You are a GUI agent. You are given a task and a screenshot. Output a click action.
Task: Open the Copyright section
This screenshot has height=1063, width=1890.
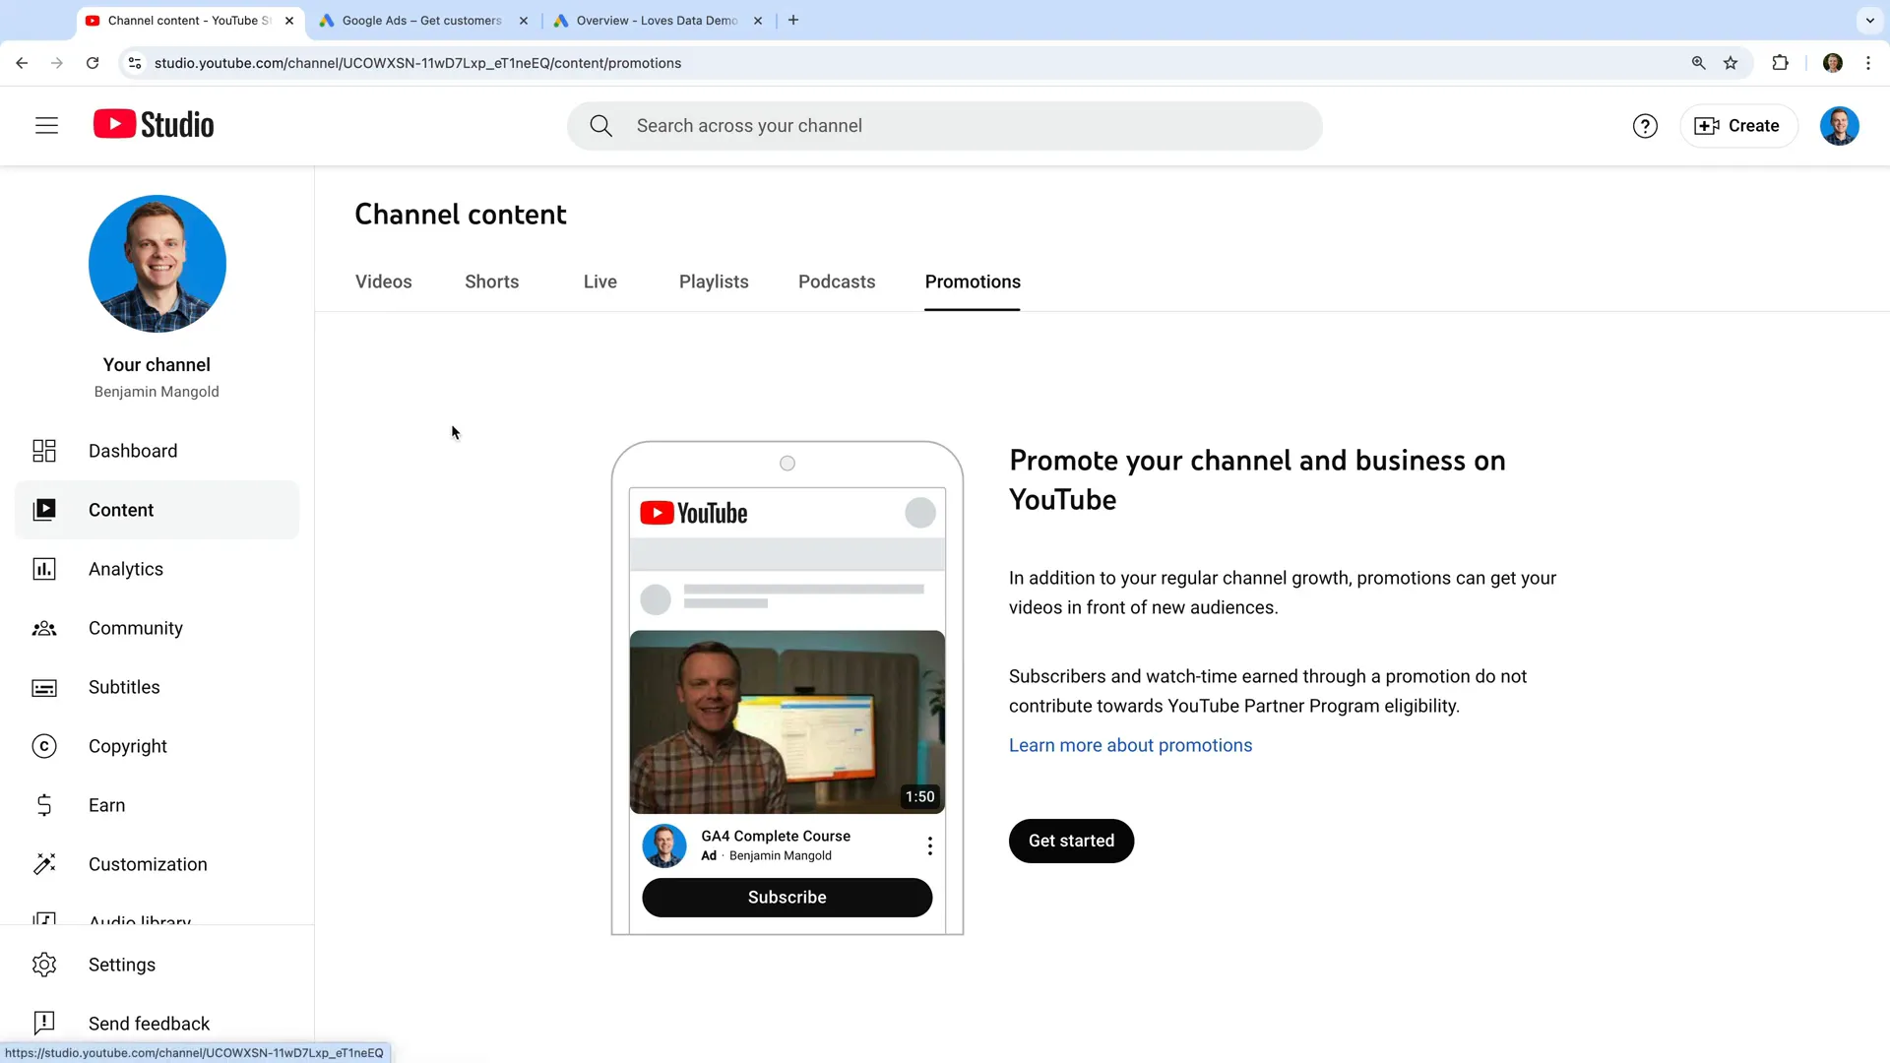127,746
